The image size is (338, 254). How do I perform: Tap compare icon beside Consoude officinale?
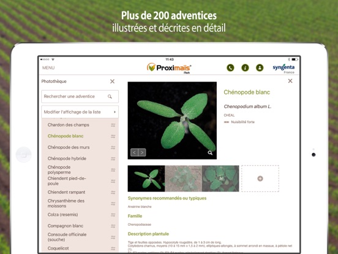[113, 237]
